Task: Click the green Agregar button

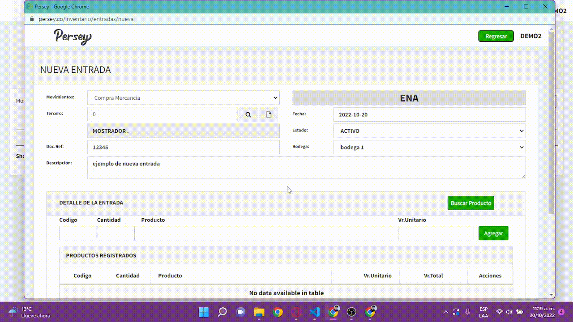Action: 493,233
